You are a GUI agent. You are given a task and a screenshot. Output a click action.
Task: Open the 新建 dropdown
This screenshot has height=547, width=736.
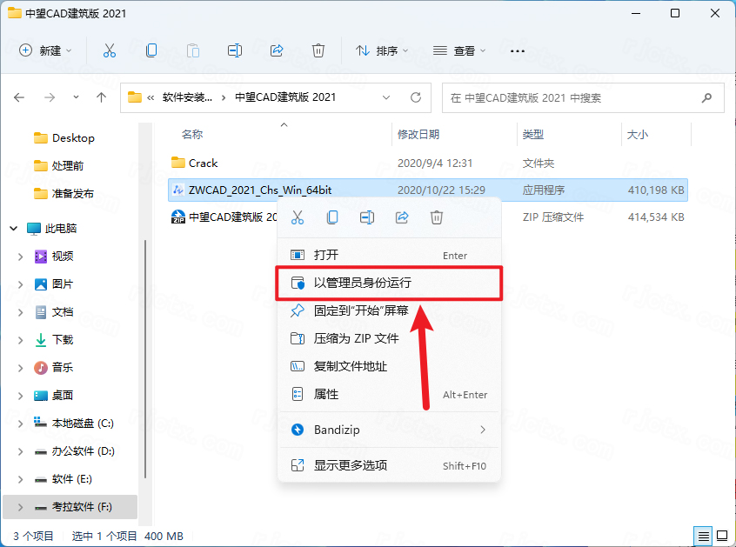click(x=45, y=50)
